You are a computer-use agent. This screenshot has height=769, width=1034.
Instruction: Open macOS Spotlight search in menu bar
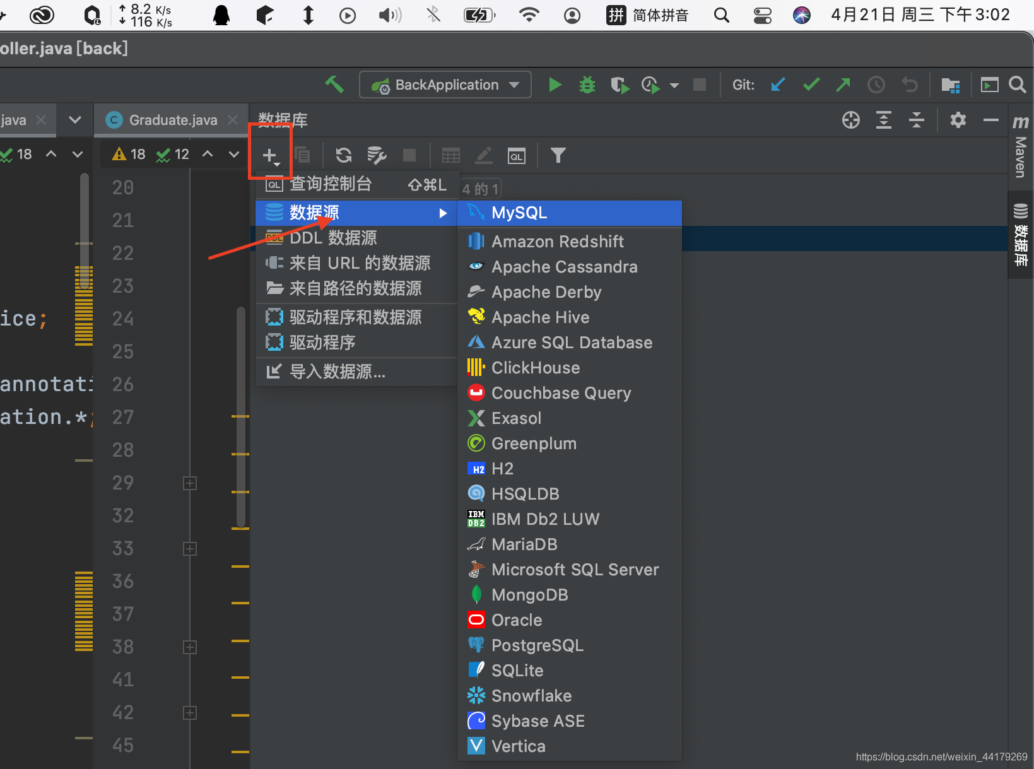pyautogui.click(x=722, y=15)
